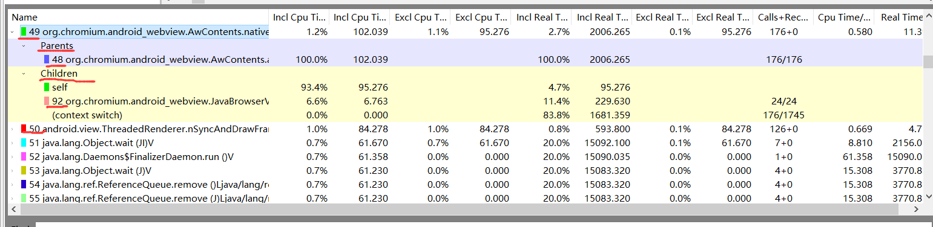Screen dimensions: 933x227
Task: Select parent row 48 org.chromium.android_webview.AwContents
Action: click(466, 60)
